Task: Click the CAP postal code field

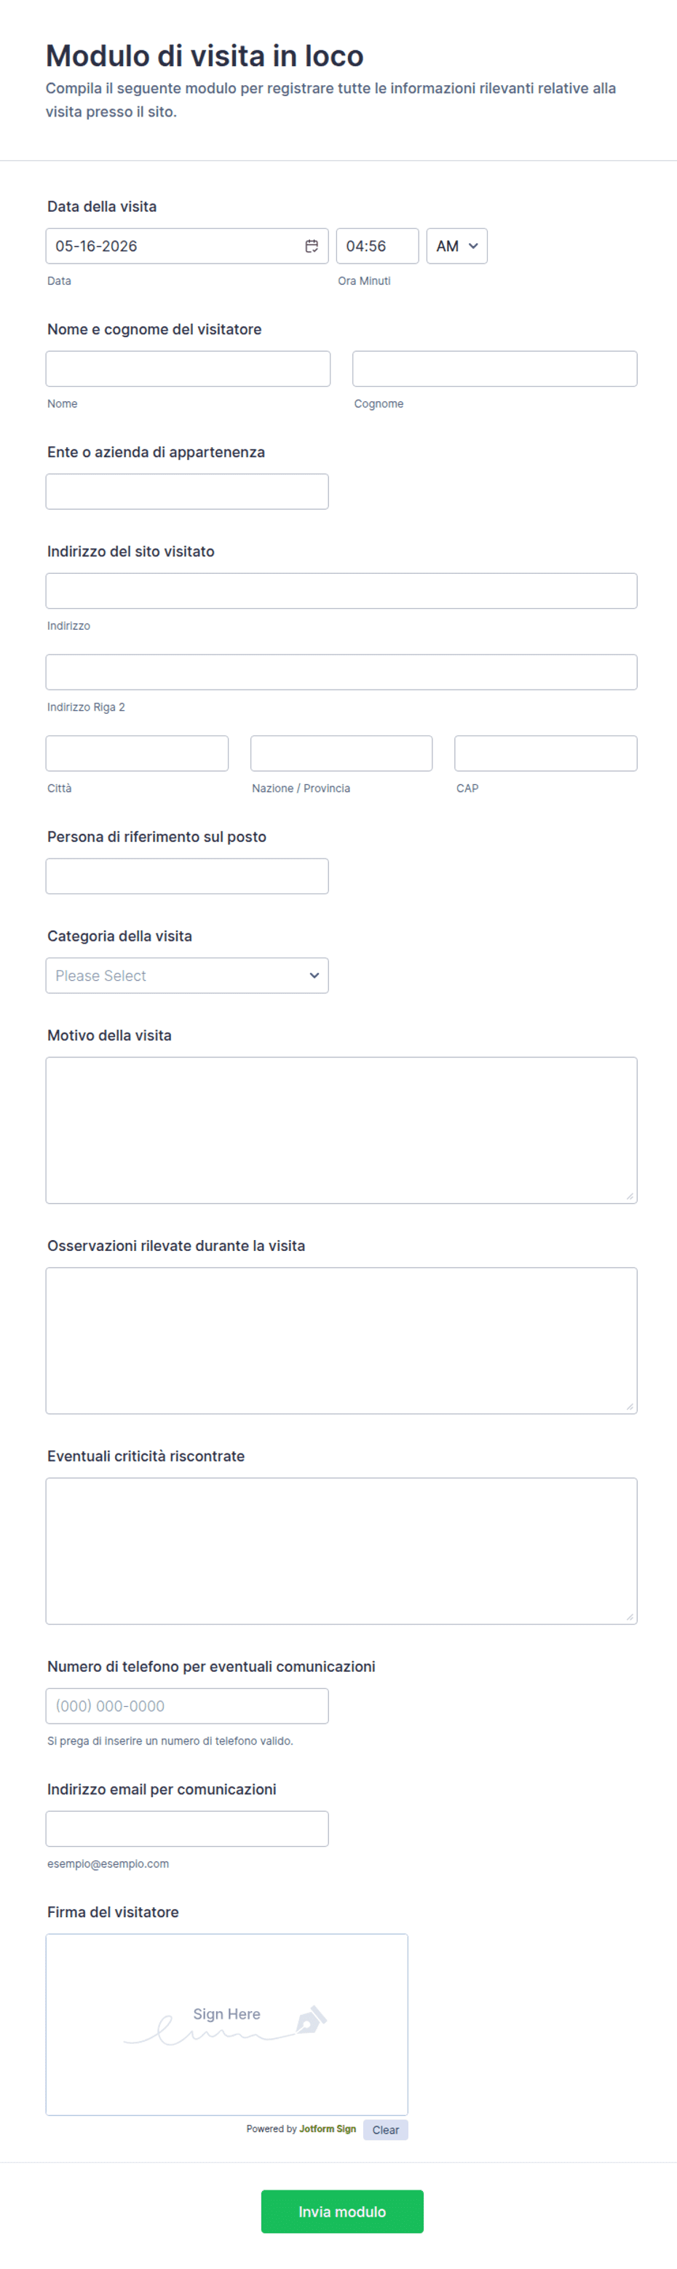Action: 546,753
